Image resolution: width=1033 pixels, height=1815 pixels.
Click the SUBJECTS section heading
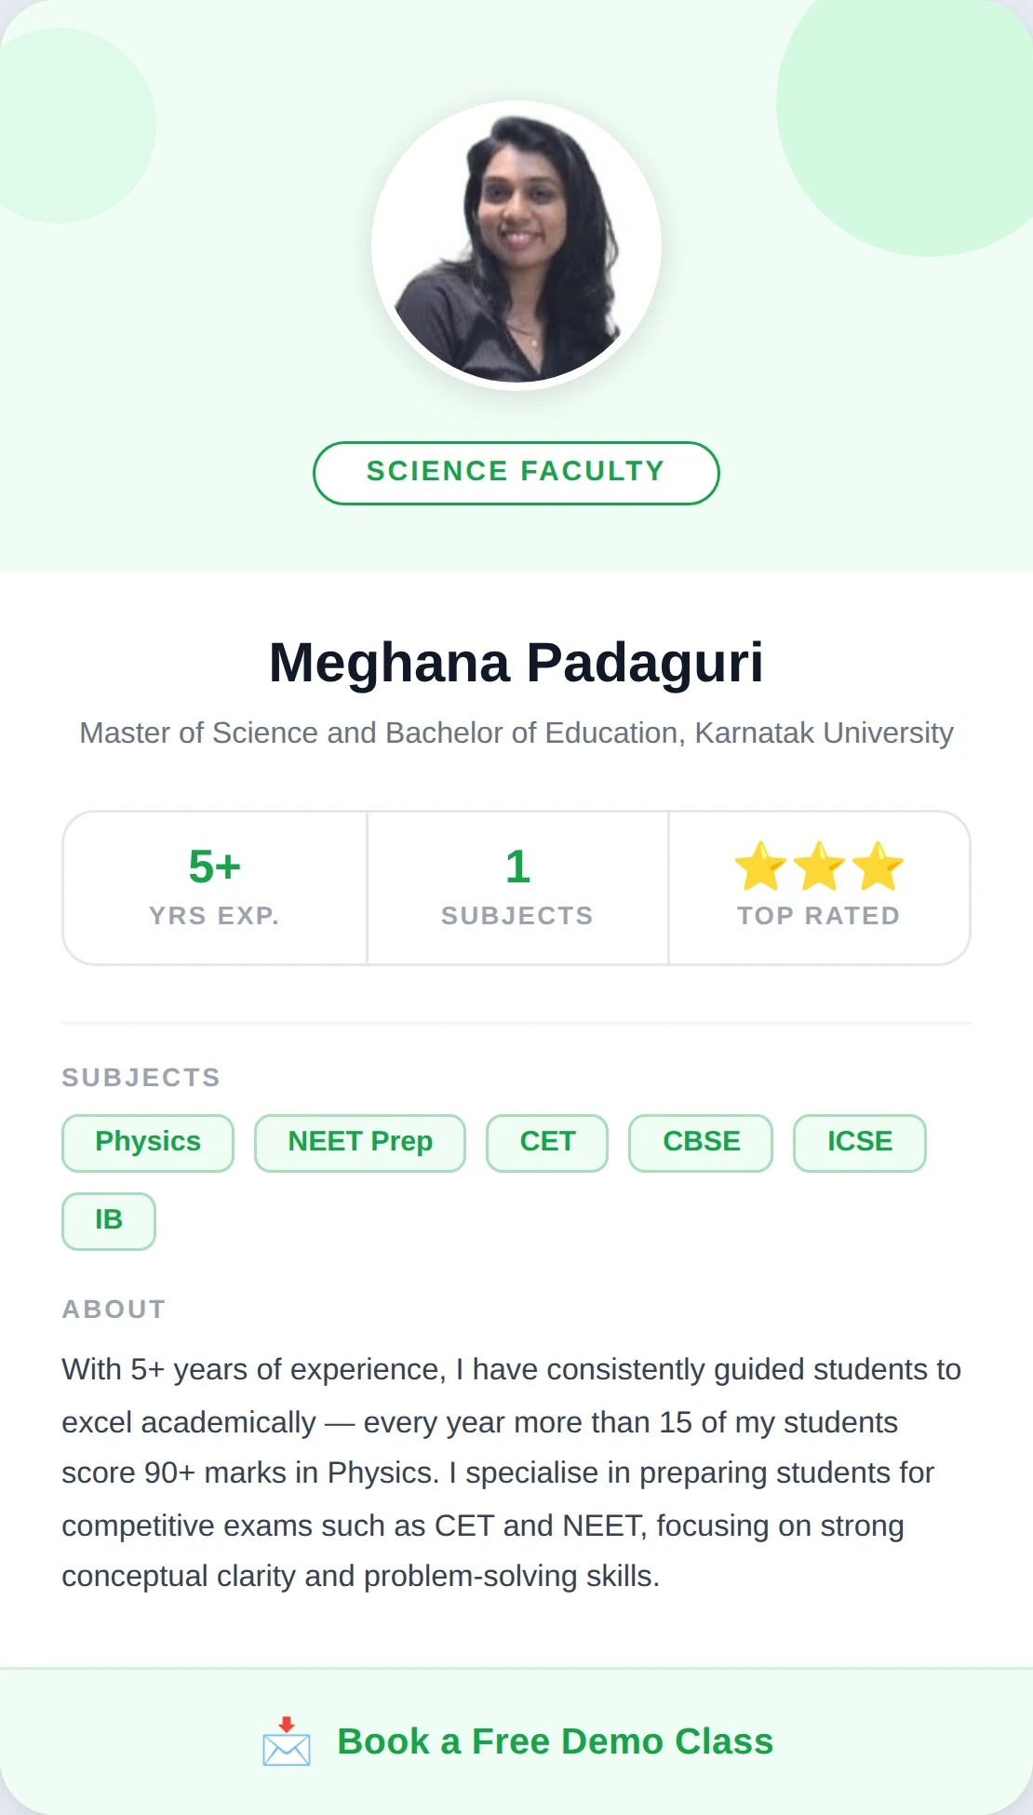141,1077
